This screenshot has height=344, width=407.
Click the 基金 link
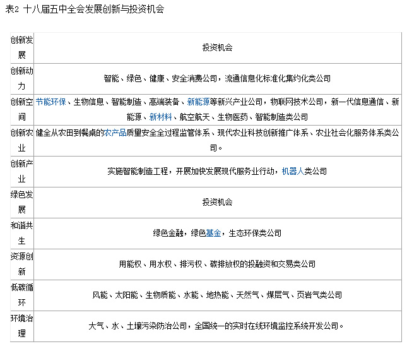click(x=213, y=233)
